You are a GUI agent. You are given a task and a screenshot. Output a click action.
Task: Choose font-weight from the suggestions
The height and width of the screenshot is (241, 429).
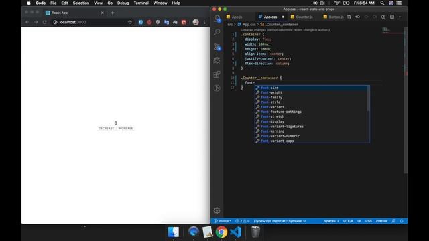tap(311, 92)
